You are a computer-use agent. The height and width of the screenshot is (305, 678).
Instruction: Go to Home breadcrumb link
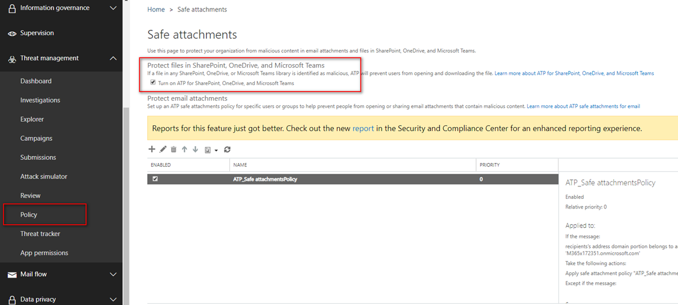point(156,10)
